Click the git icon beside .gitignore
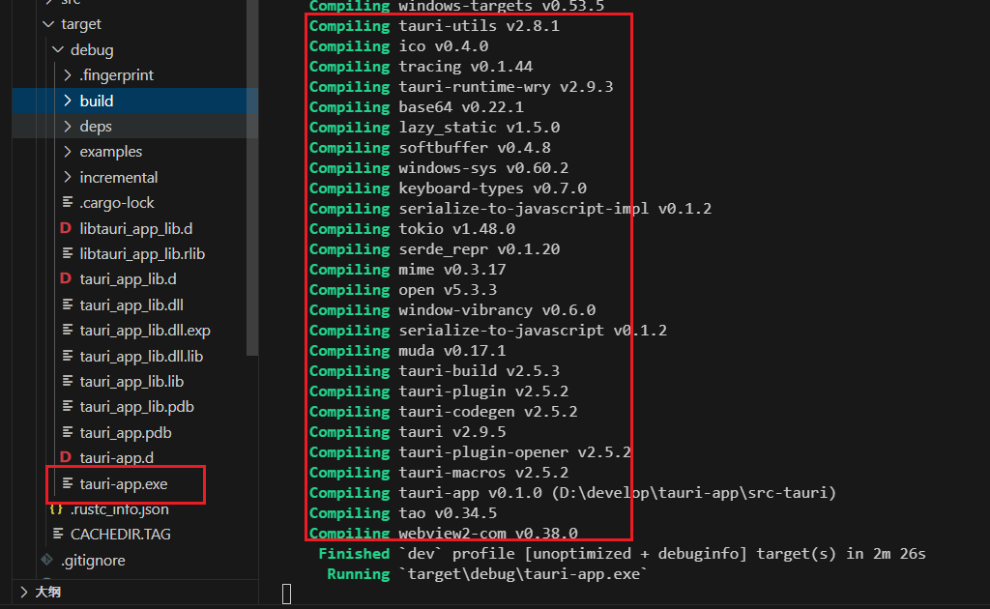 click(46, 560)
